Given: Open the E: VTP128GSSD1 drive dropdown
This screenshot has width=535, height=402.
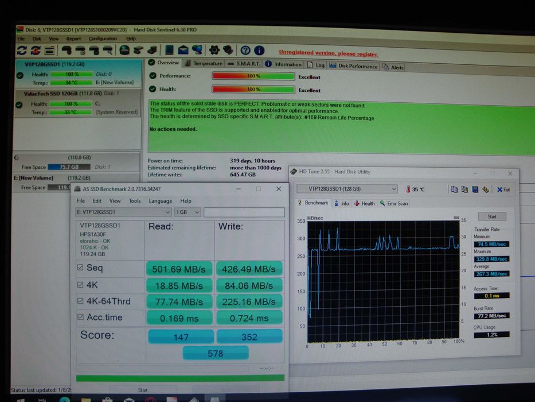Looking at the screenshot, I should click(123, 212).
